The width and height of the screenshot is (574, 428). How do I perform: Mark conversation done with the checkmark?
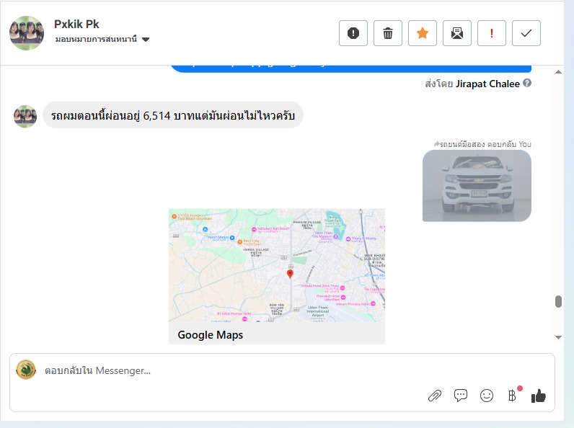click(x=526, y=33)
